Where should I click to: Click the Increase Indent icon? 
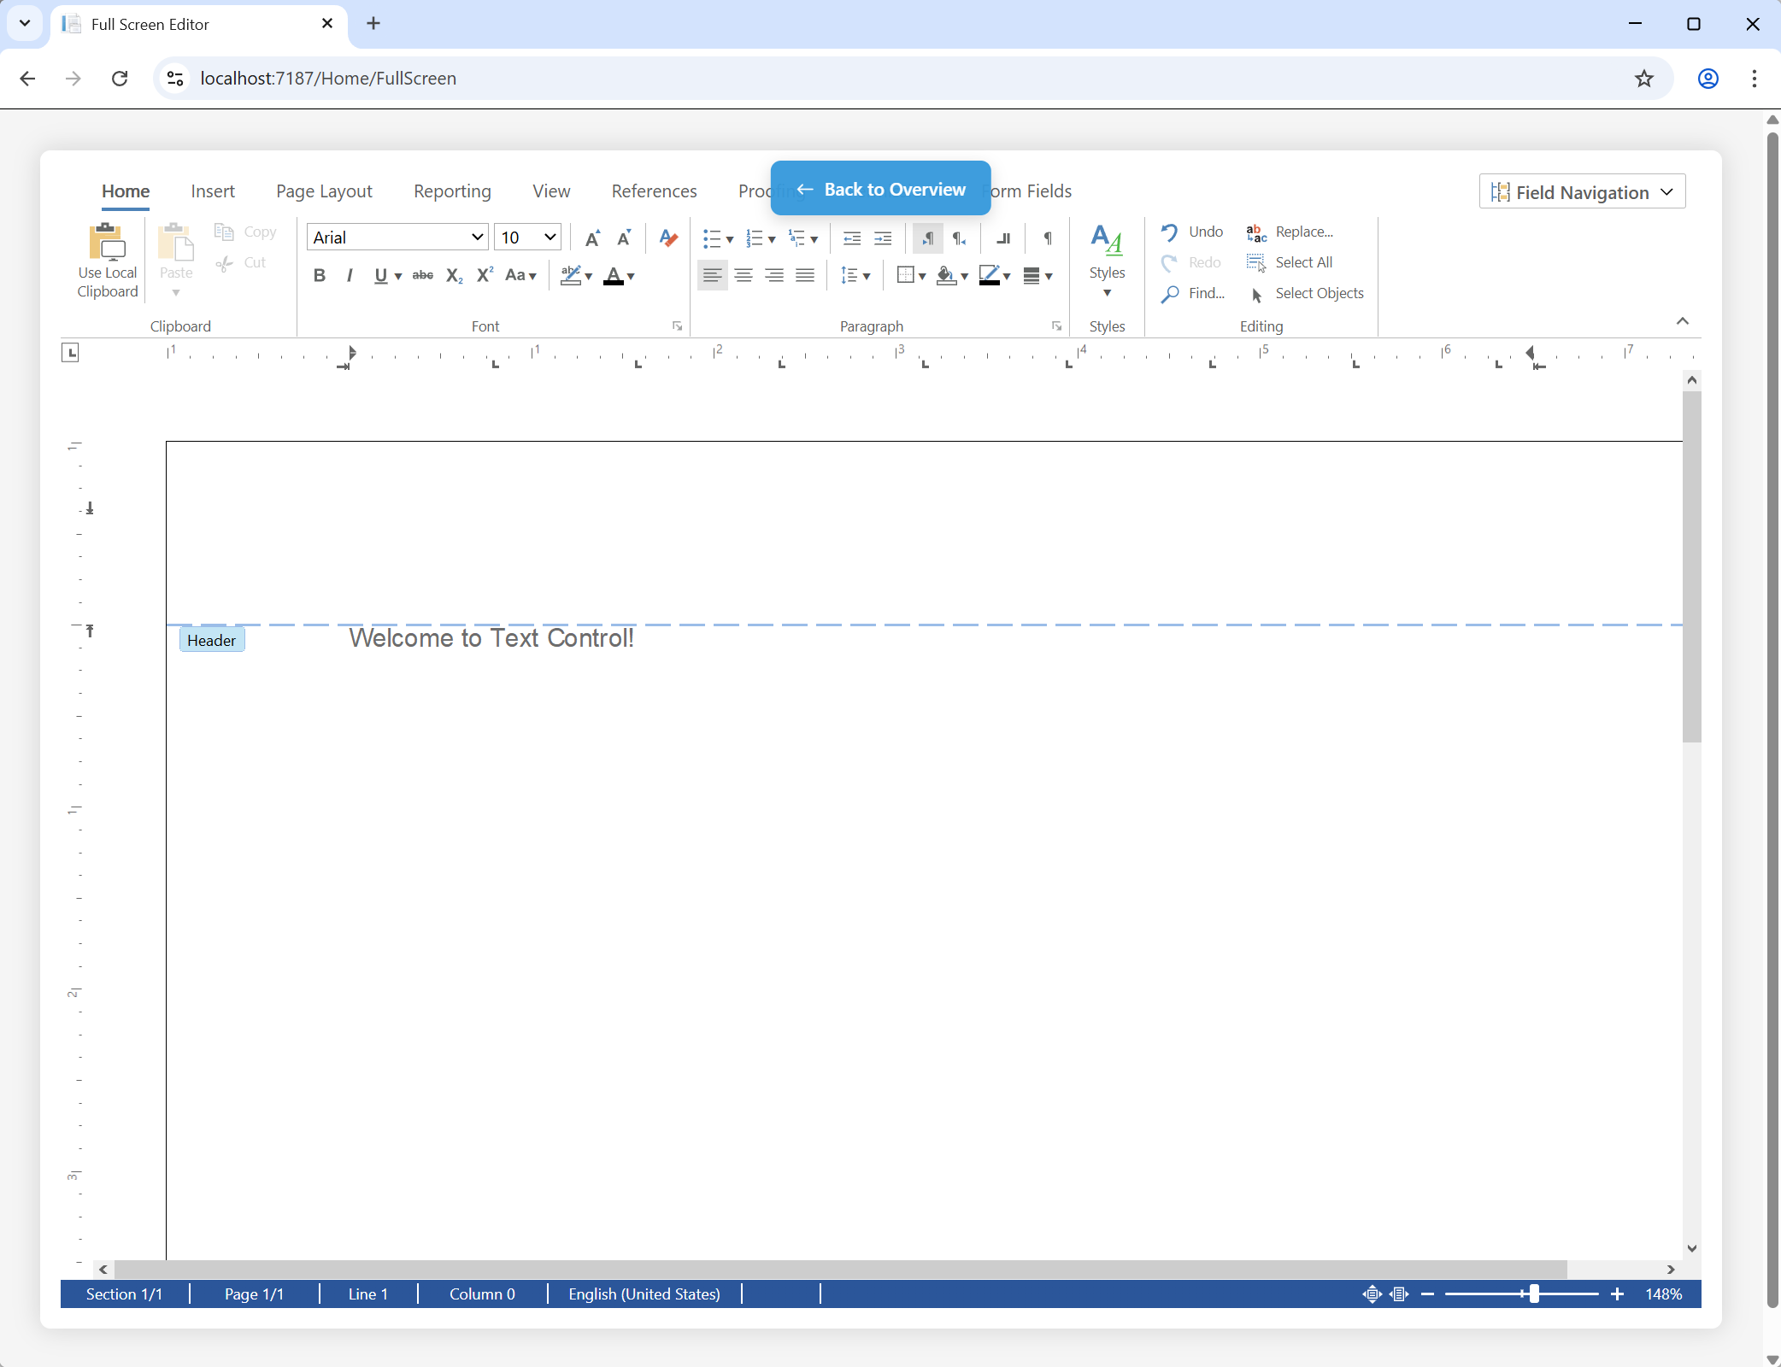(883, 238)
